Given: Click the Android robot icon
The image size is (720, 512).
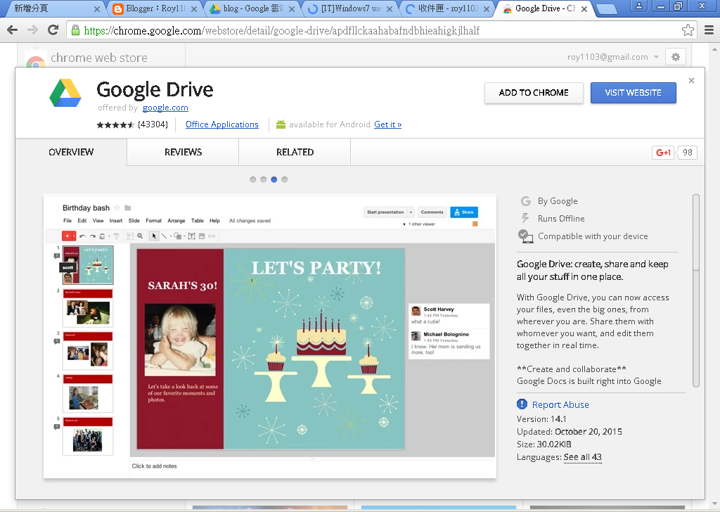Looking at the screenshot, I should 281,124.
